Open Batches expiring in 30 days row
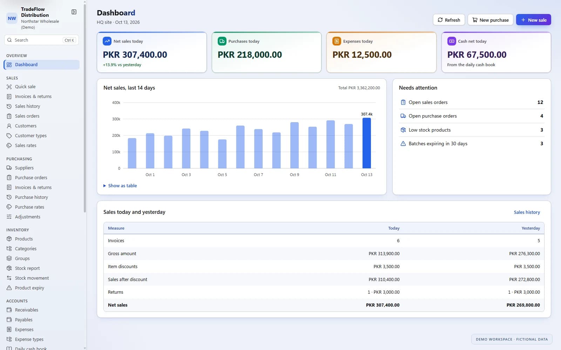The height and width of the screenshot is (350, 561). coord(472,143)
